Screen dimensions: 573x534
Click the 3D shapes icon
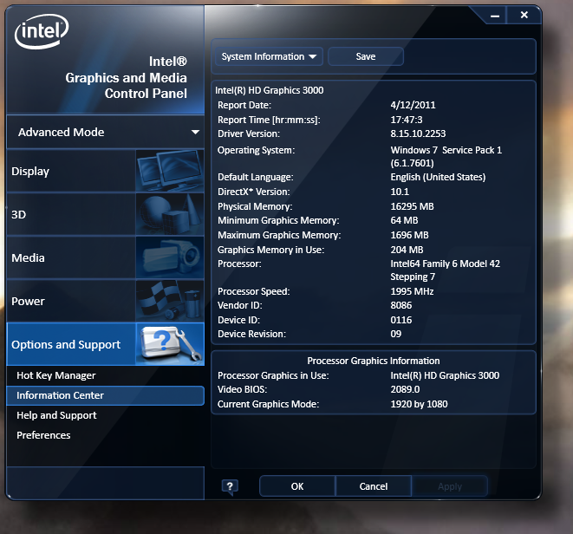pyautogui.click(x=170, y=214)
